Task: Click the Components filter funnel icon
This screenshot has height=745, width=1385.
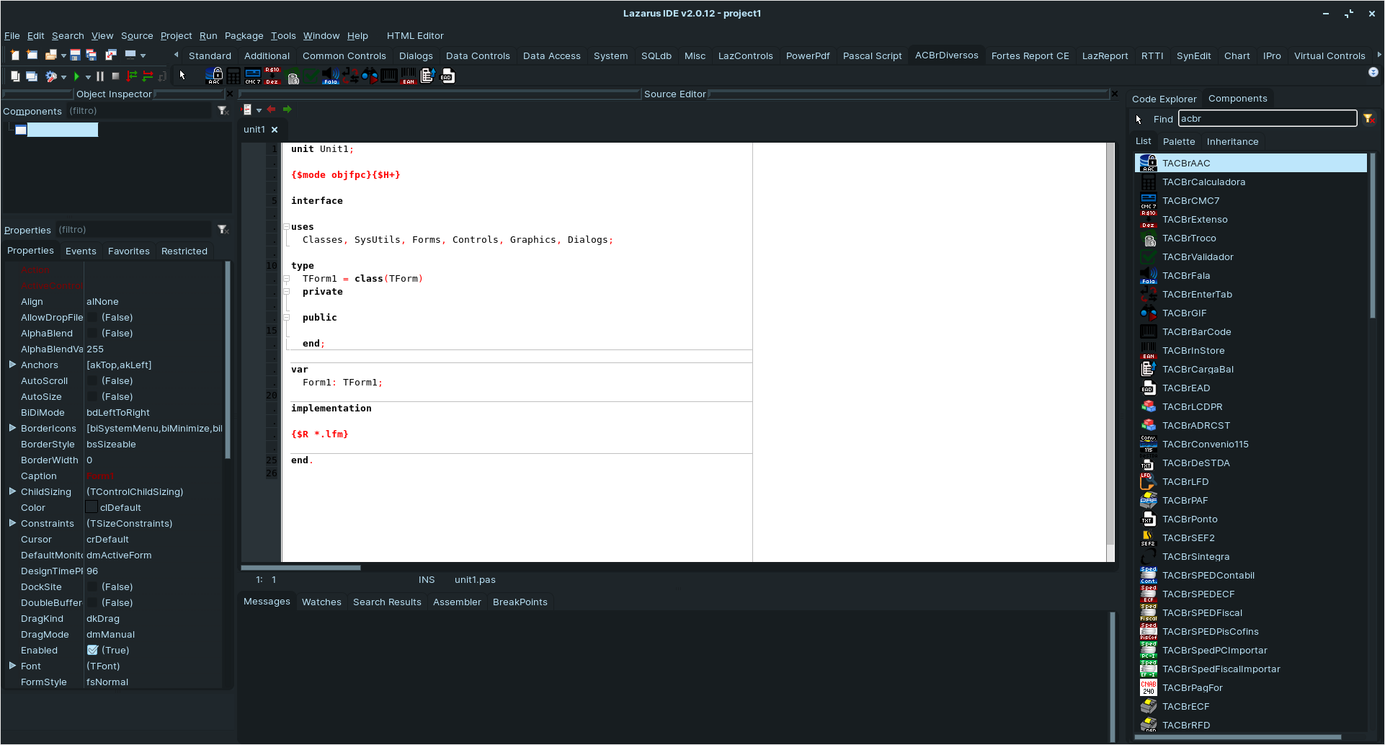Action: point(223,110)
